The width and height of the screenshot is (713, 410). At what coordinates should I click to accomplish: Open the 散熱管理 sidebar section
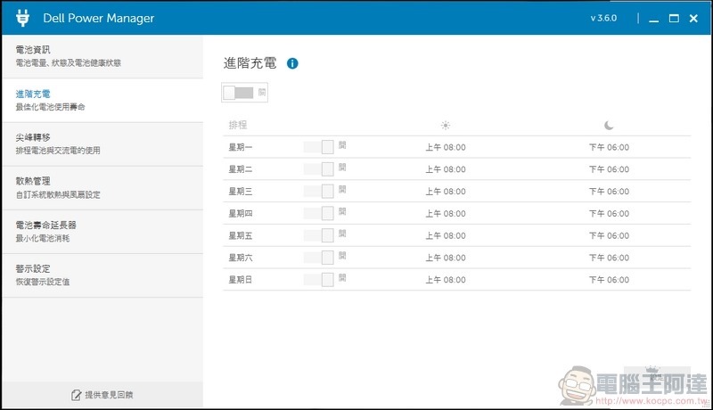click(102, 188)
